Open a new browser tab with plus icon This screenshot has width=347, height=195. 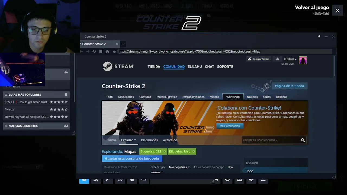click(123, 44)
